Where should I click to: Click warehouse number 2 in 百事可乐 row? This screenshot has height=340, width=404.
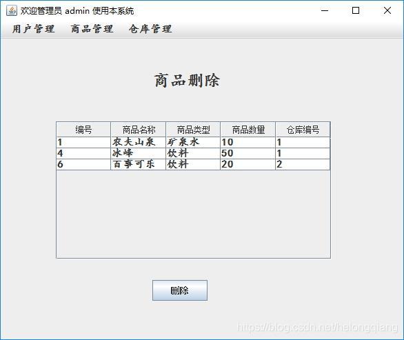[303, 164]
